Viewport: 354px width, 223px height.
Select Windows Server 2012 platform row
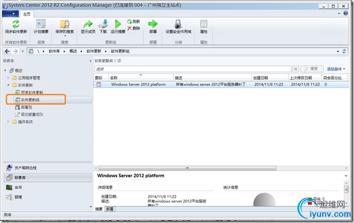pos(221,85)
